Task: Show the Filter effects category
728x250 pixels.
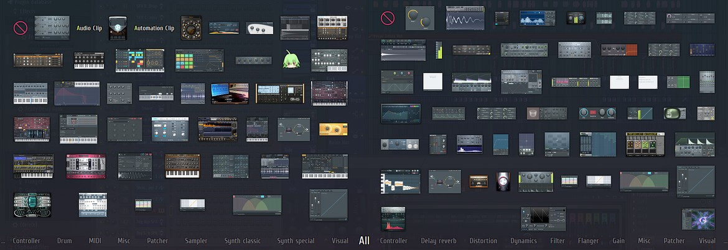Action: tap(558, 241)
